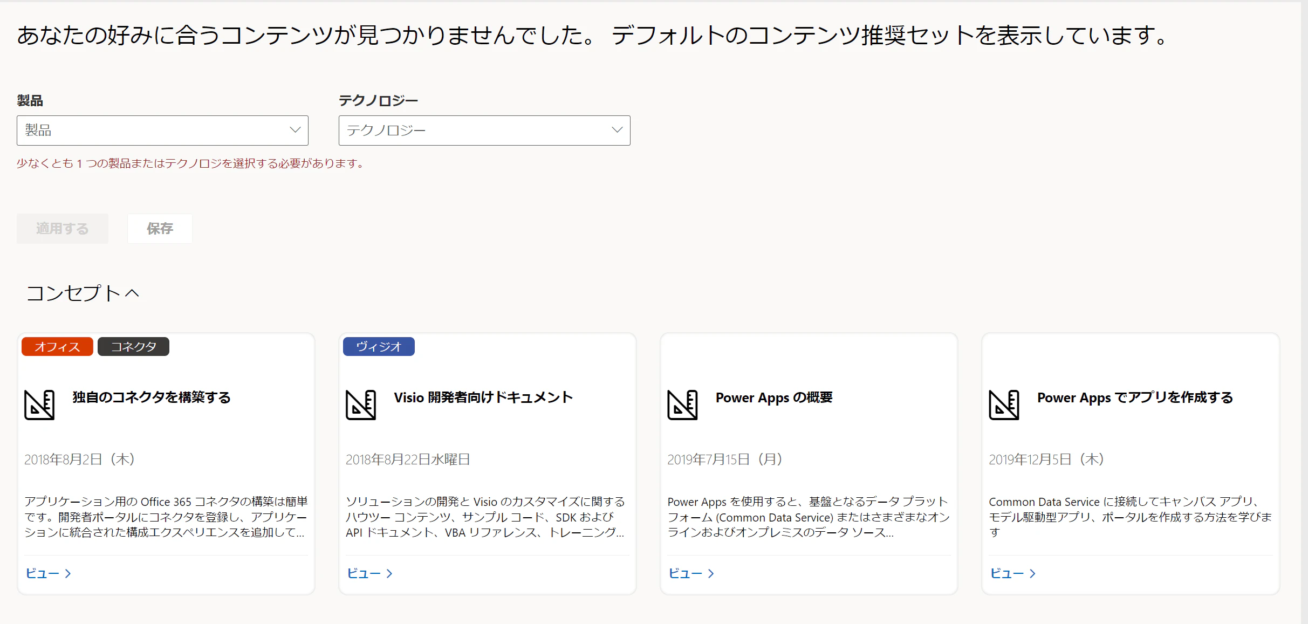This screenshot has height=624, width=1308.
Task: Click concept icon on Power Apps でアプリを作成する card
Action: pyautogui.click(x=1004, y=405)
